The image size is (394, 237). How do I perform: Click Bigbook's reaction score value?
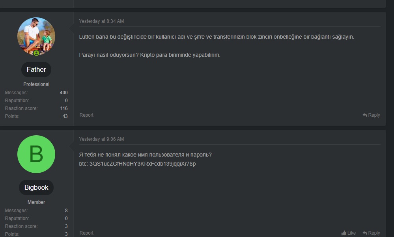[x=66, y=226]
